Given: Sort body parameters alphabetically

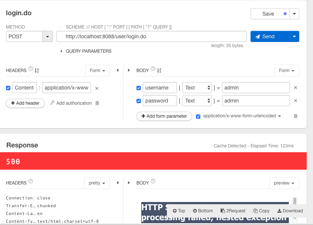Looking at the screenshot, I should [x=159, y=70].
